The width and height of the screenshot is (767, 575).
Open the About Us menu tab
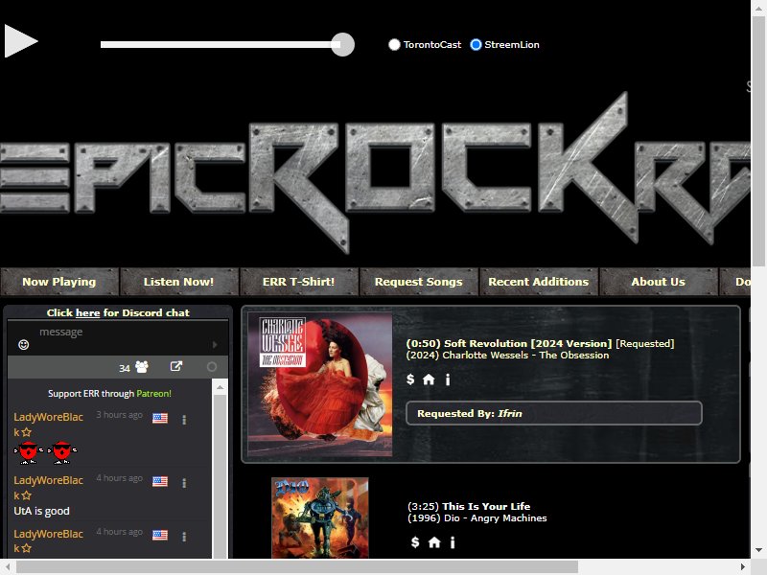pyautogui.click(x=658, y=282)
